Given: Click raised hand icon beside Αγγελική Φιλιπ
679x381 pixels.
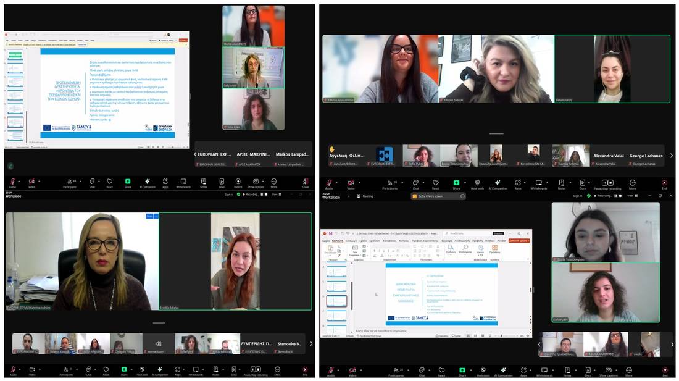Looking at the screenshot, I should (331, 149).
